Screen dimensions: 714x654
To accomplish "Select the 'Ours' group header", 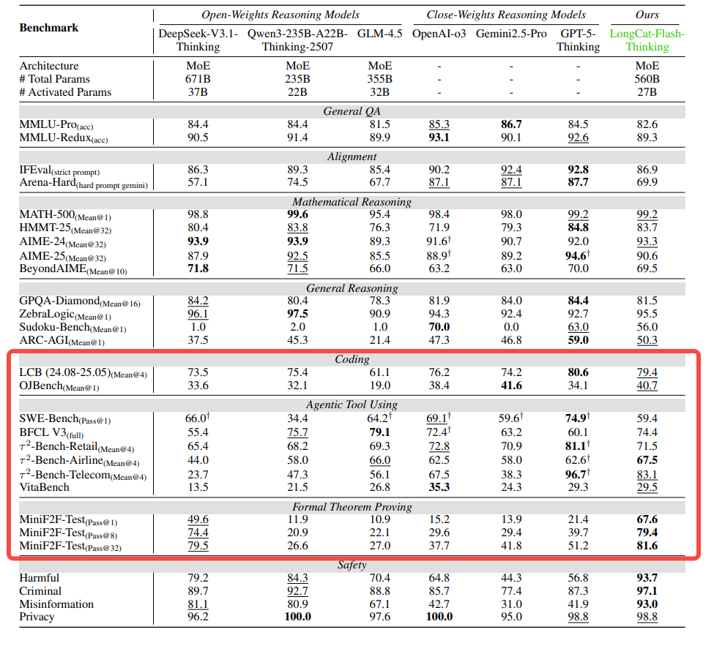I will (647, 15).
